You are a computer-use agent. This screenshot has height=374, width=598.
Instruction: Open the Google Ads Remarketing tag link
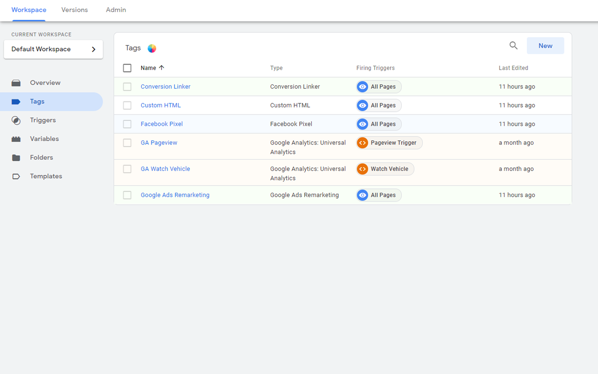[175, 195]
